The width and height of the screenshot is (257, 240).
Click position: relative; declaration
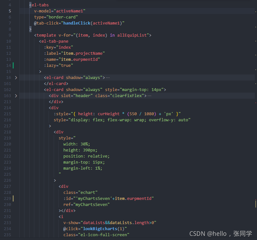86,156
